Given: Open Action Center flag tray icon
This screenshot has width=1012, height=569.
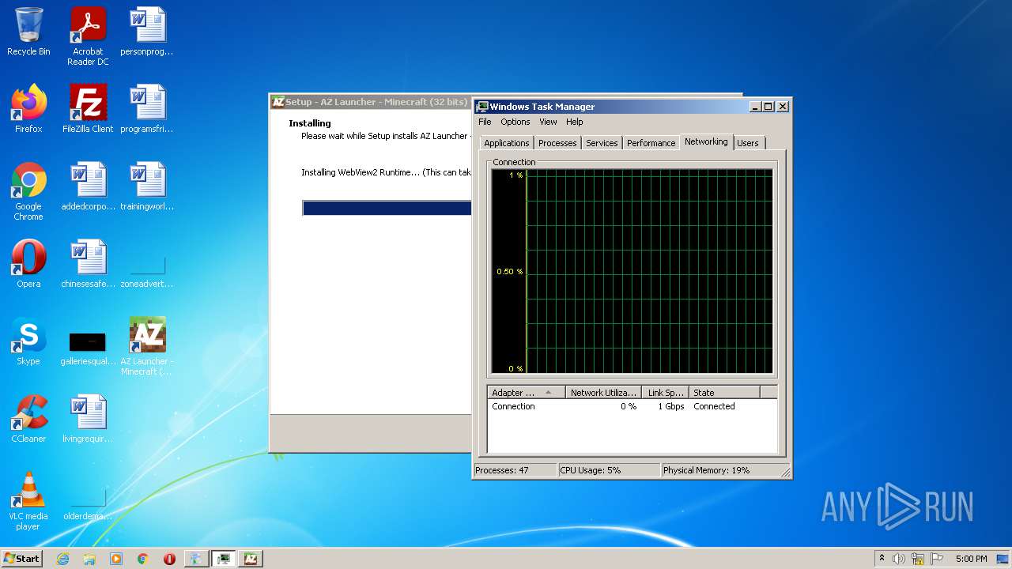Looking at the screenshot, I should click(x=936, y=559).
